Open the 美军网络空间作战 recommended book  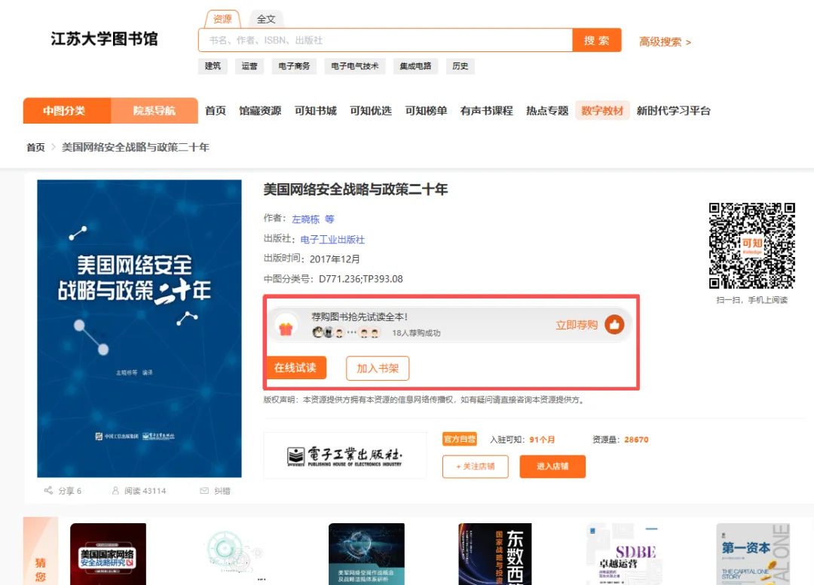pyautogui.click(x=366, y=554)
